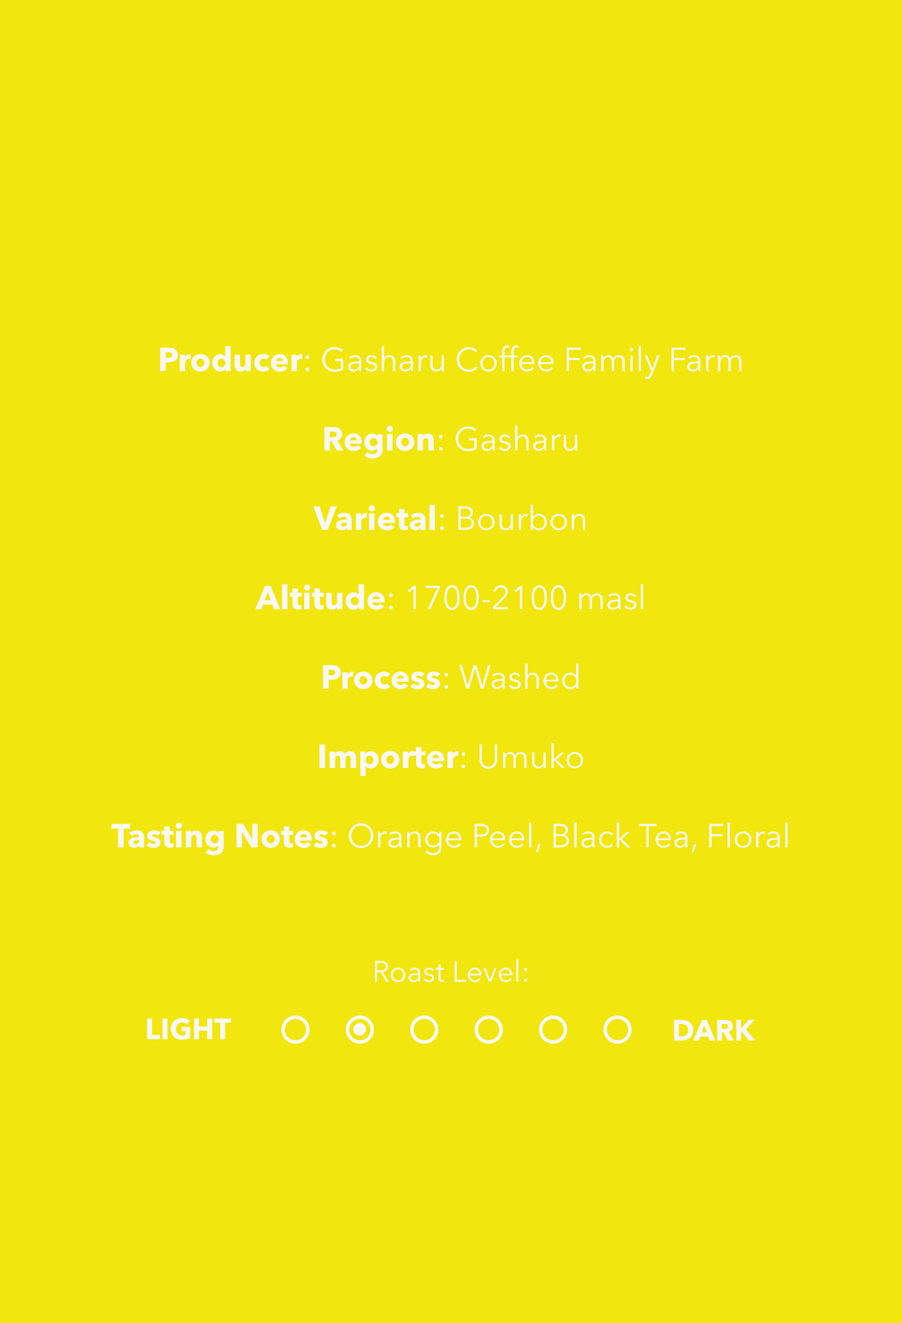Click the 1700-2100 masl value
Viewport: 902px width, 1323px height.
click(524, 599)
